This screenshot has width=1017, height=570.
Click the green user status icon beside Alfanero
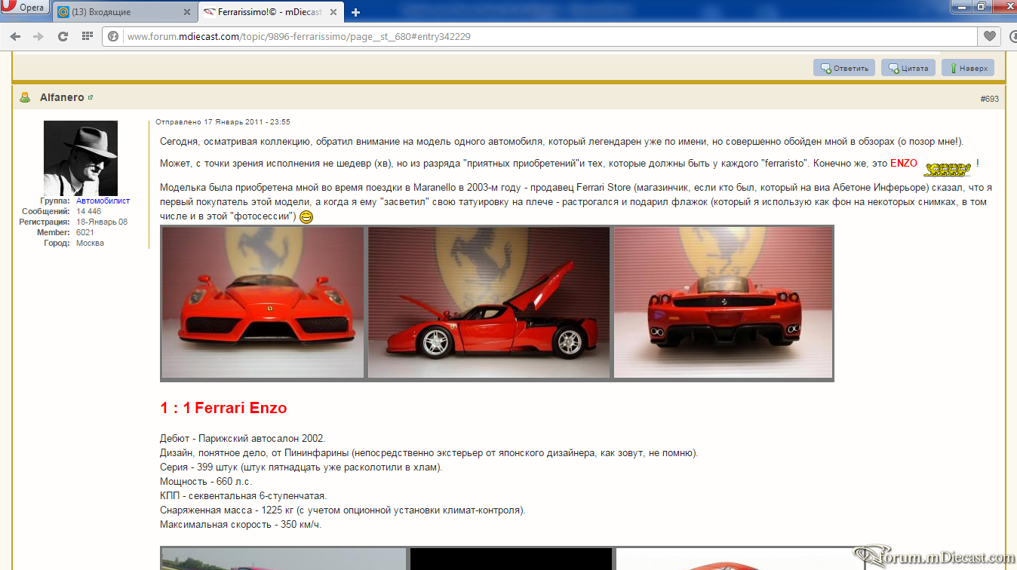[x=25, y=98]
